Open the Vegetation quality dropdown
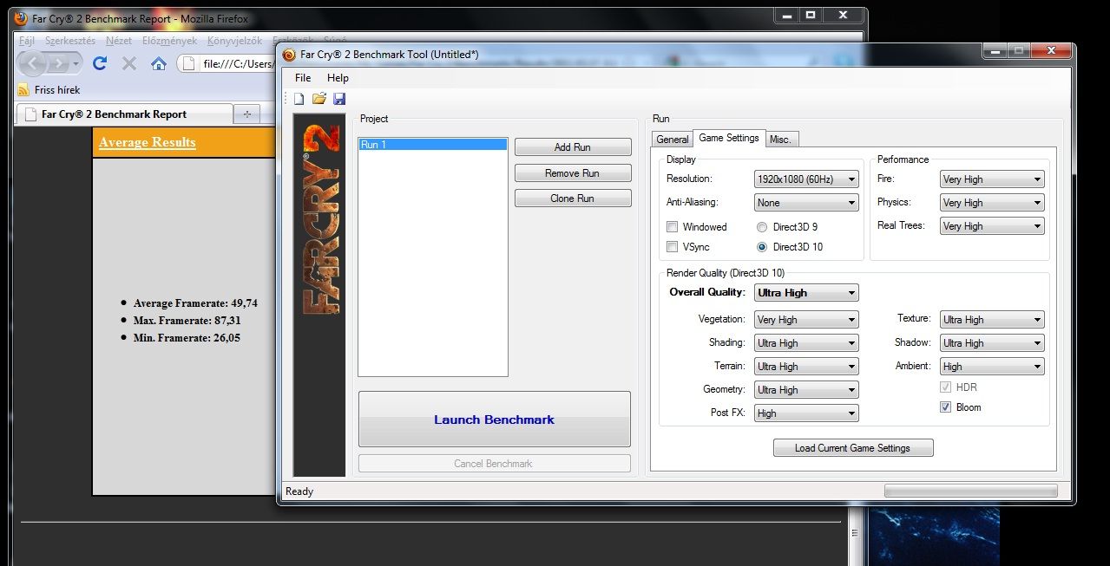This screenshot has height=566, width=1110. [806, 320]
